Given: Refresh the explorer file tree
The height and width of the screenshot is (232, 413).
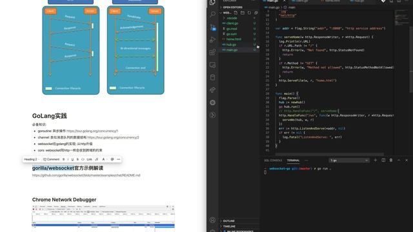Looking at the screenshot, I should coord(249,13).
